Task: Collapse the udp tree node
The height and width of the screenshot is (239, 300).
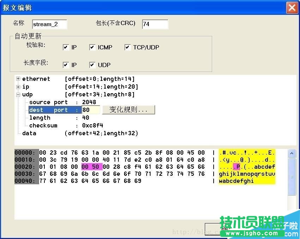Action: 18,94
